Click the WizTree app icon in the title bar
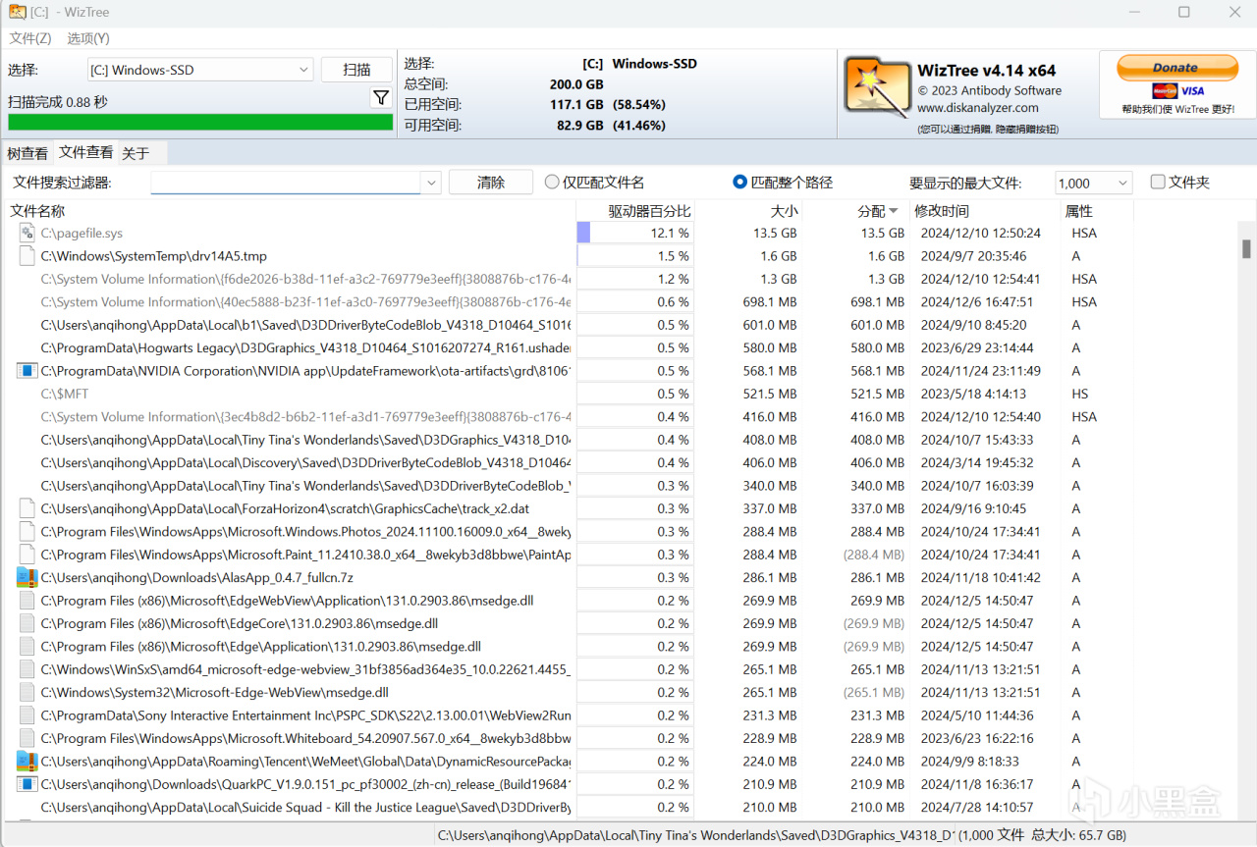1257x847 pixels. point(18,12)
